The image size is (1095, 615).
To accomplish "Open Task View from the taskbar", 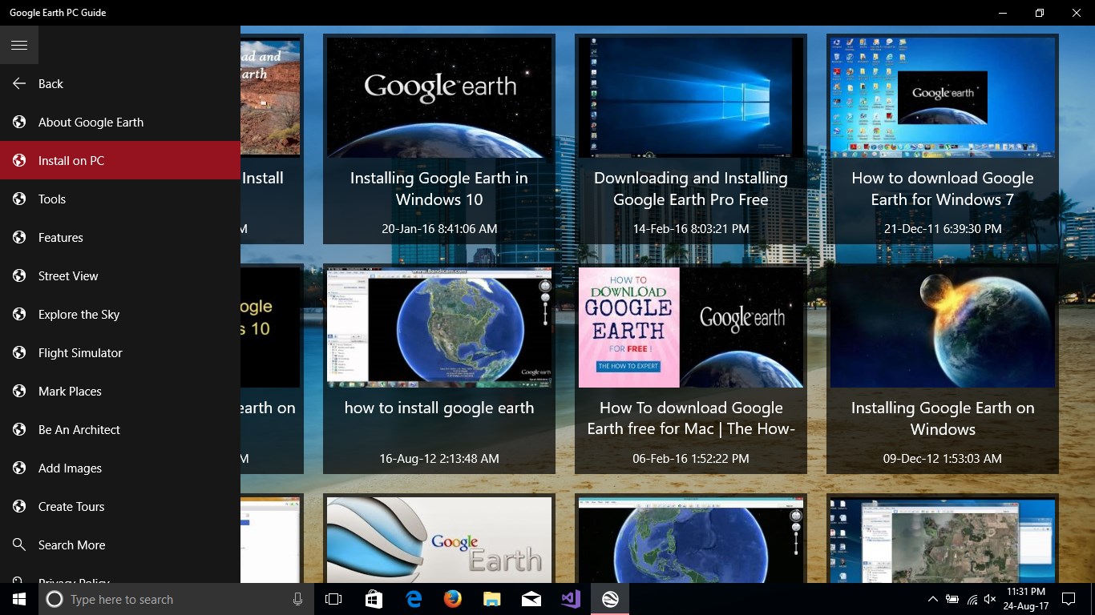I will click(333, 599).
